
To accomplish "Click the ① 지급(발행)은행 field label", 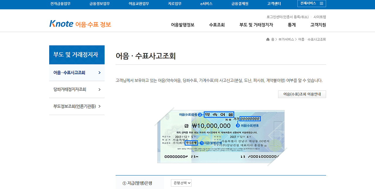I will coord(137,183).
